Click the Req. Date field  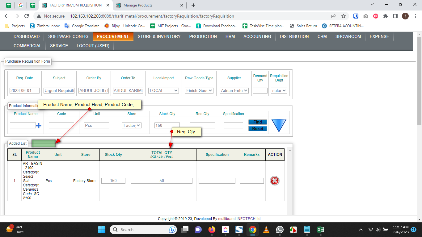(x=25, y=90)
